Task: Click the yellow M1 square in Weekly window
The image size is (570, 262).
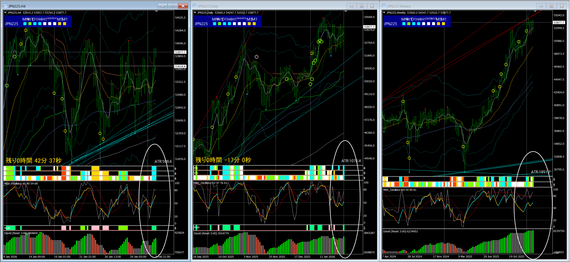Action: click(443, 24)
